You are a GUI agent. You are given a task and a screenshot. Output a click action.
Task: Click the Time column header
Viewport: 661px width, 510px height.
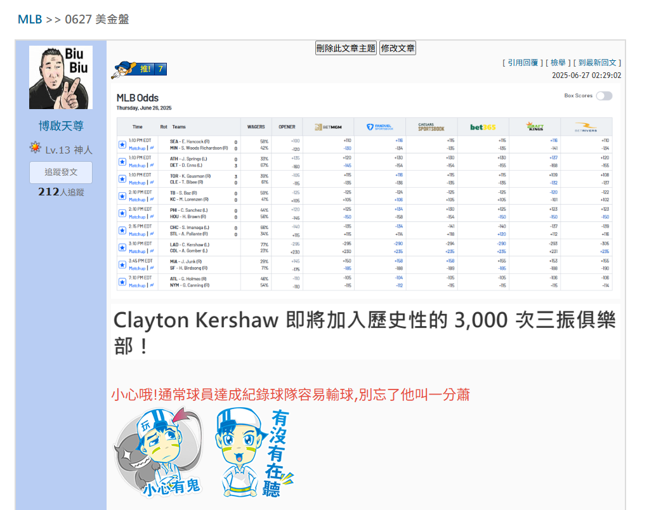[x=138, y=127]
